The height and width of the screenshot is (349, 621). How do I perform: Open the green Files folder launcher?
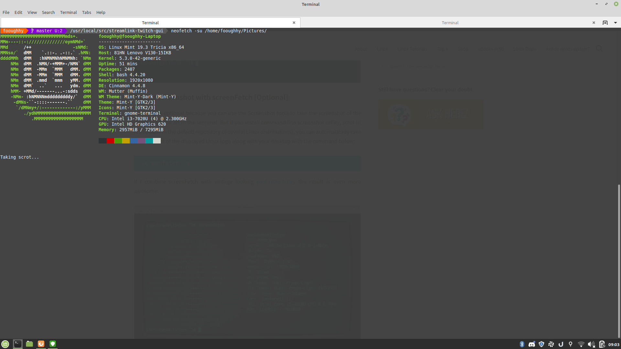pos(29,344)
